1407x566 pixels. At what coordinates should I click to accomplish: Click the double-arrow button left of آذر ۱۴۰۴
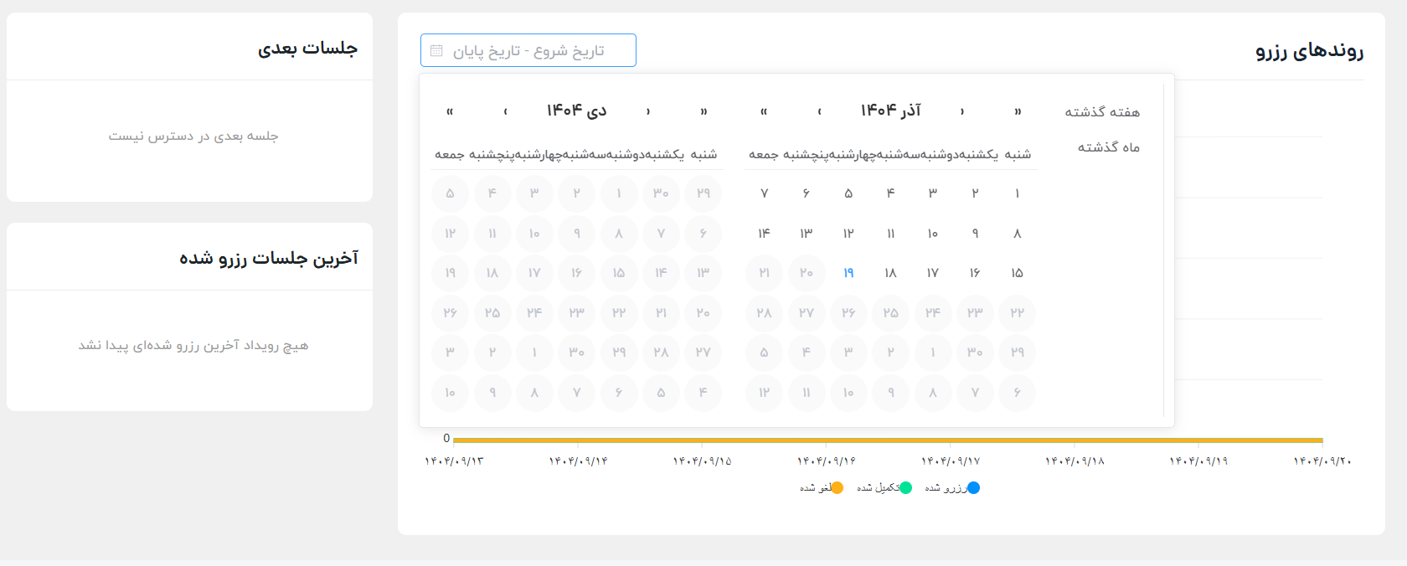(x=764, y=111)
